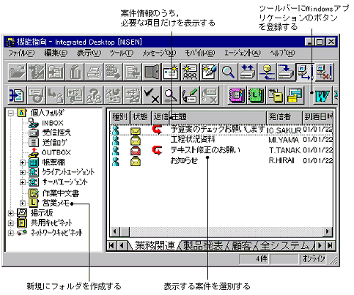Click the tag with green pen icon

tap(190, 95)
